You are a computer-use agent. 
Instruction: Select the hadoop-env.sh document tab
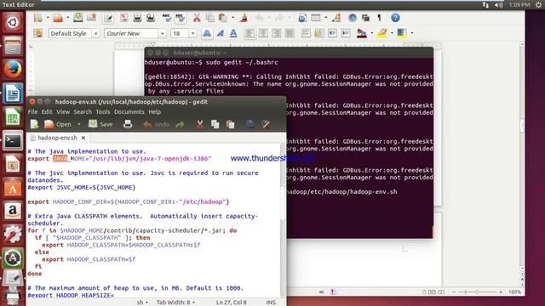point(57,138)
